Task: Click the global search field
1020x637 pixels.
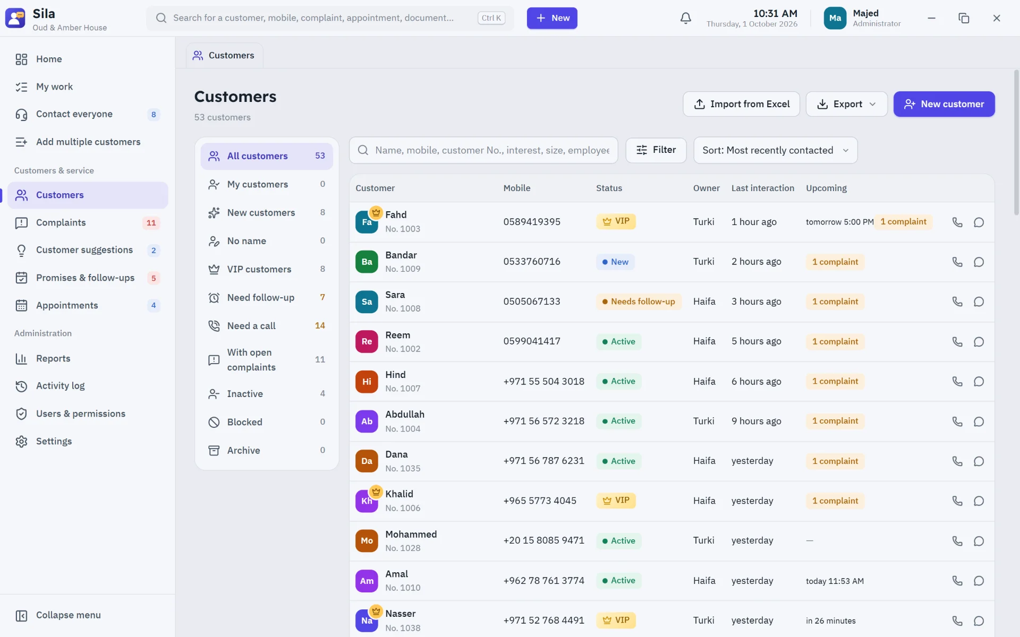Action: click(330, 18)
